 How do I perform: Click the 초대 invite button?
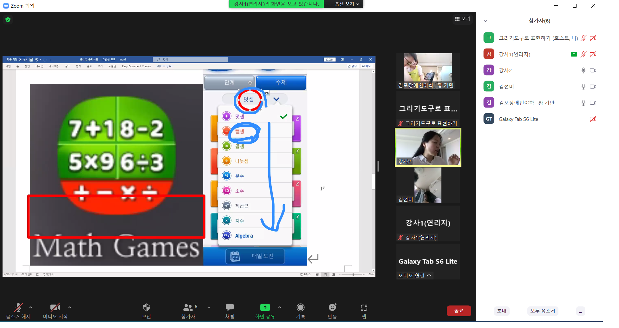click(x=502, y=311)
